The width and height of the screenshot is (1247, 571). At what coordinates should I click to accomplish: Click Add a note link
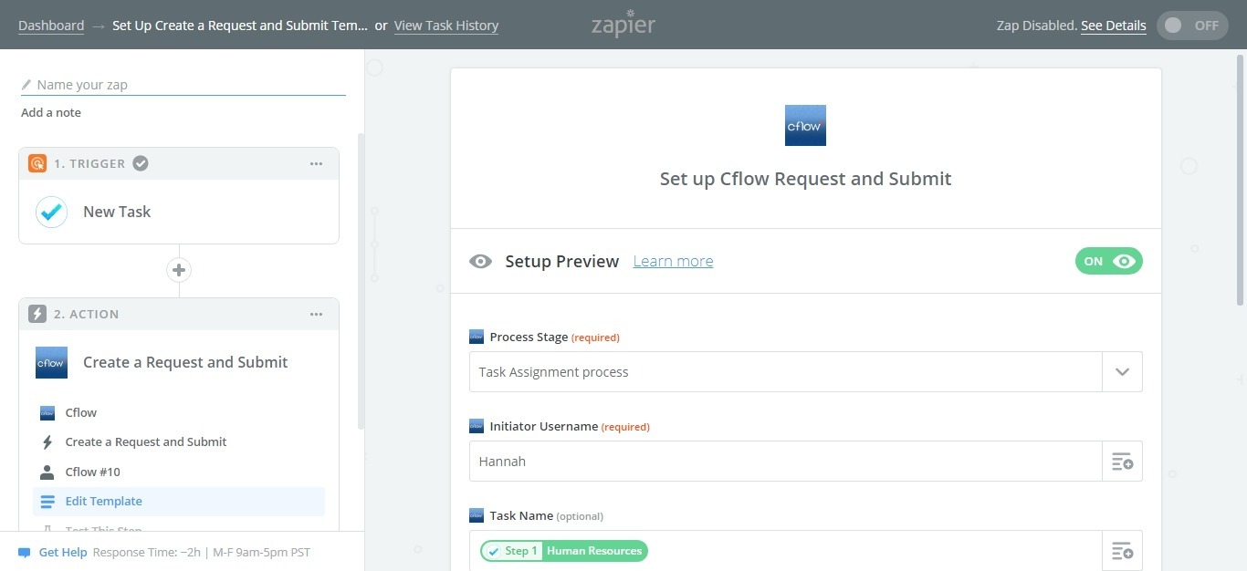51,113
